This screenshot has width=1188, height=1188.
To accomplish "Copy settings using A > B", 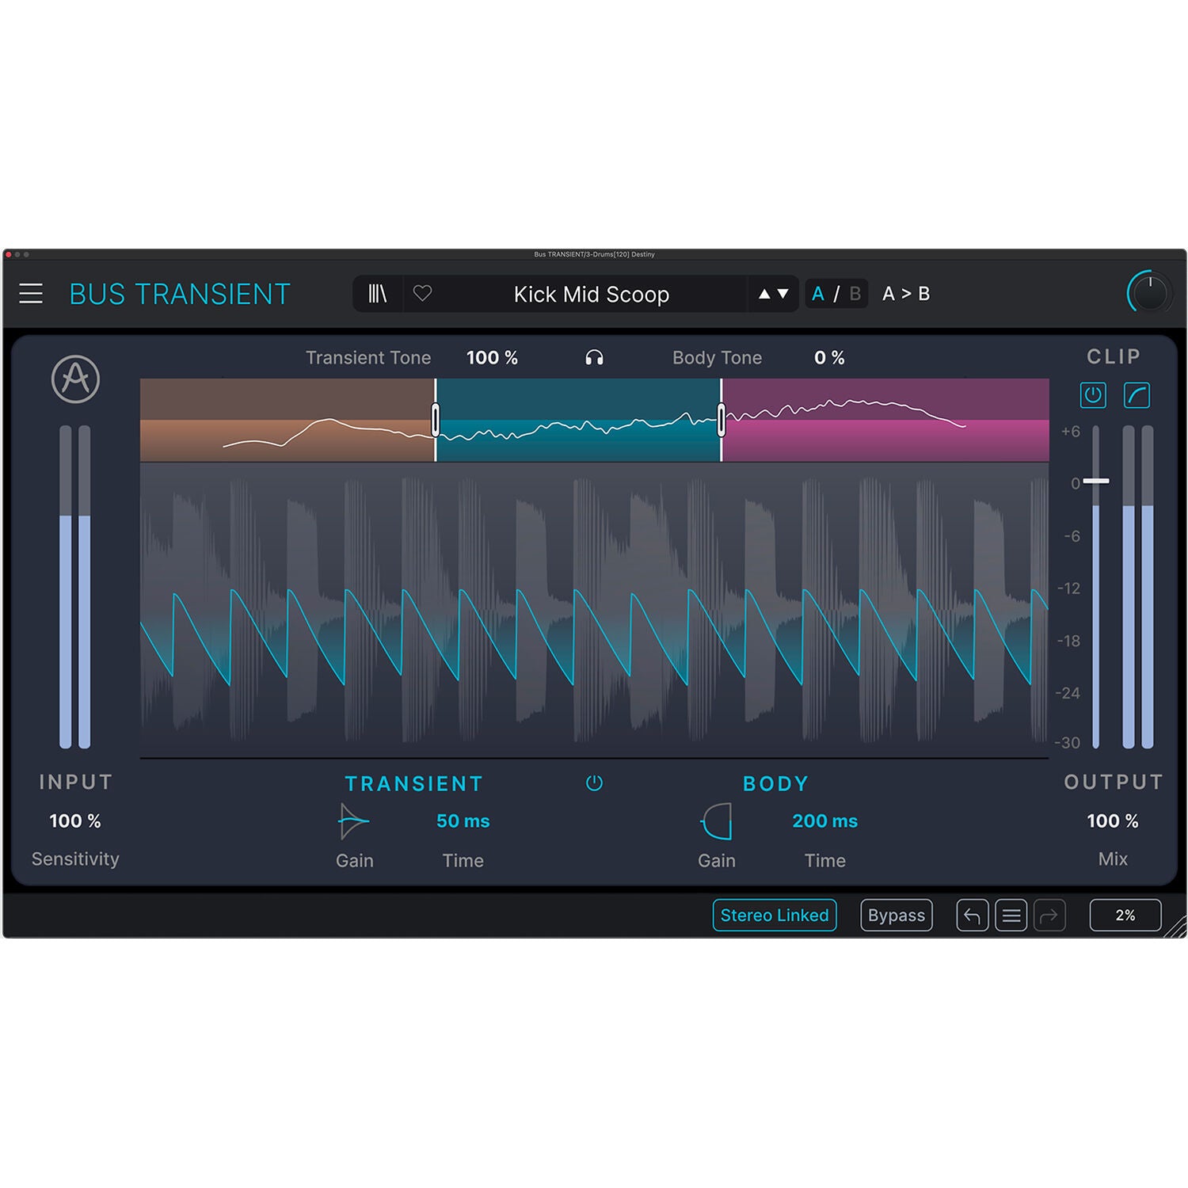I will (908, 294).
